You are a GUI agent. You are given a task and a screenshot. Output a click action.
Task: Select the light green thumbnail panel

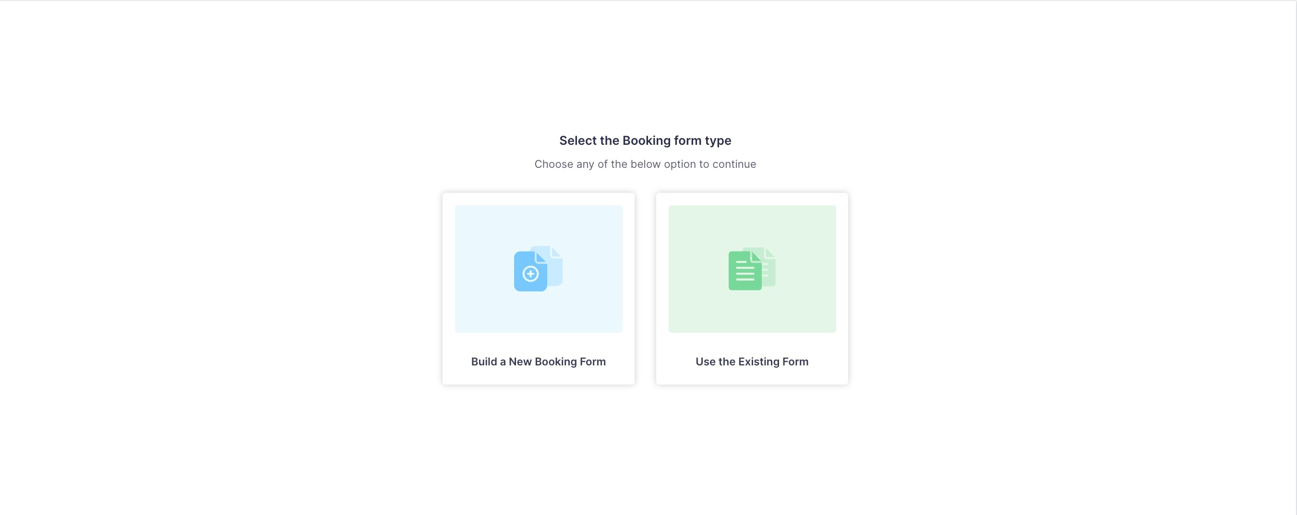(x=752, y=269)
